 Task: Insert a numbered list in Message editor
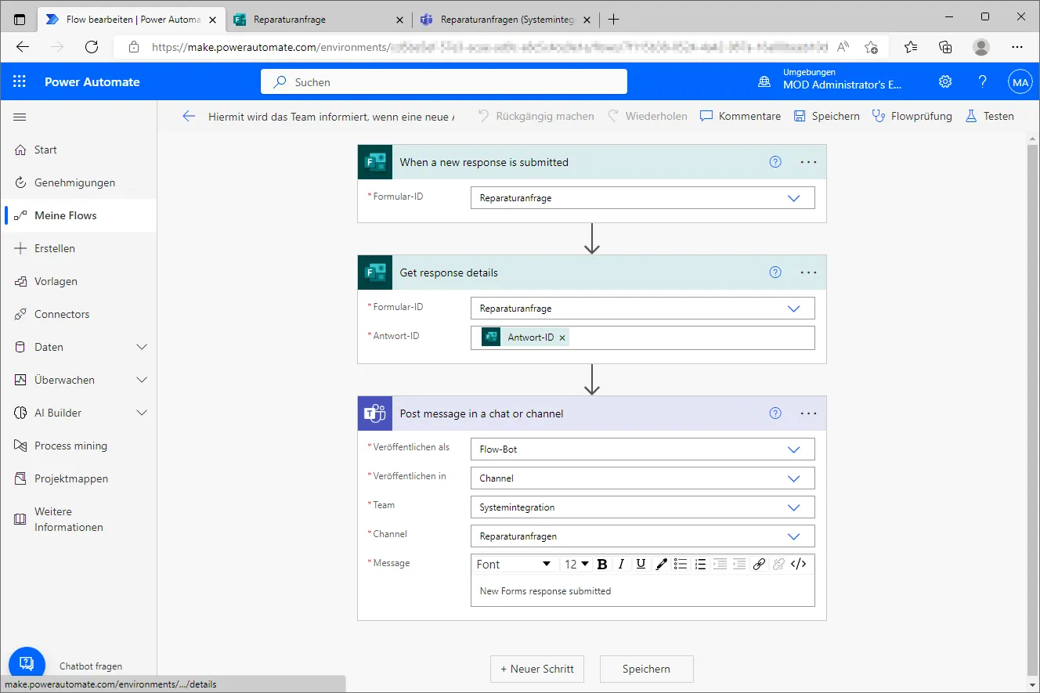[x=700, y=564]
